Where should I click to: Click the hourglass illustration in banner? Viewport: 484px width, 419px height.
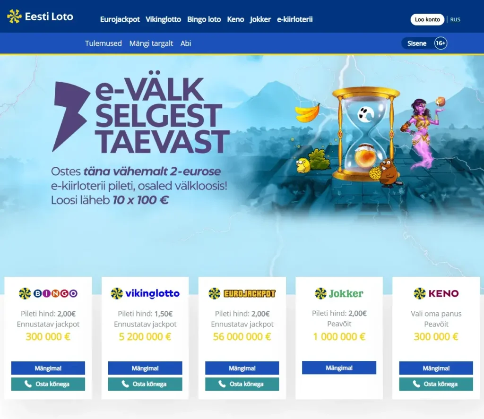click(365, 134)
